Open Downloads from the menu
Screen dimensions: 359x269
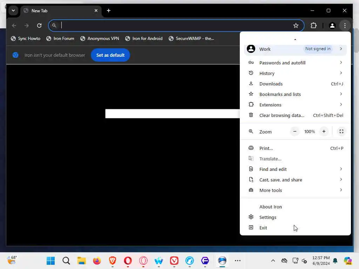click(295, 84)
